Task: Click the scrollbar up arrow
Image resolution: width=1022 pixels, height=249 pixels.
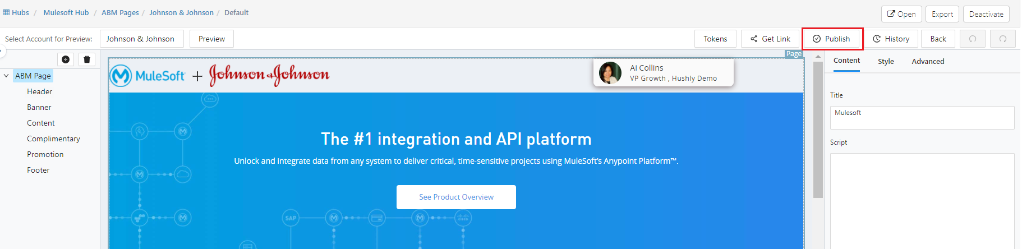Action: [x=818, y=56]
